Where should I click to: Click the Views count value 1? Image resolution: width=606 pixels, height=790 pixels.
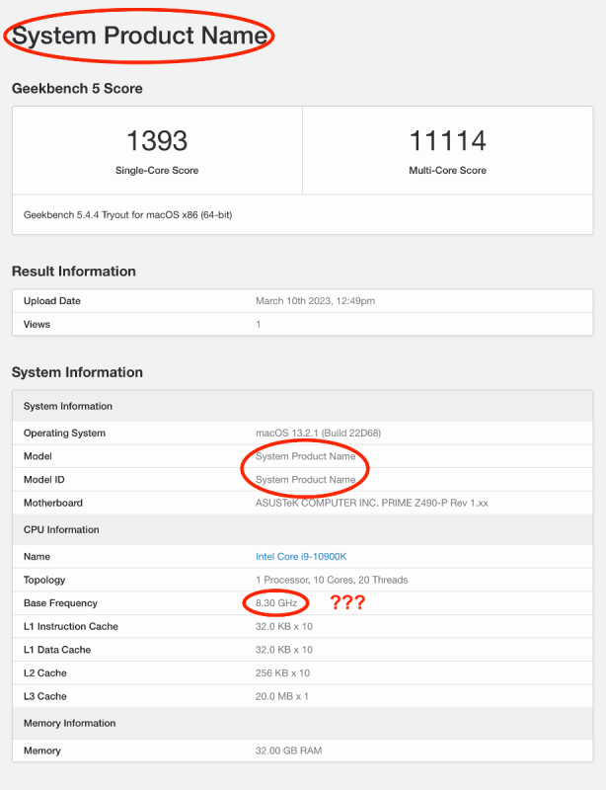pos(258,324)
